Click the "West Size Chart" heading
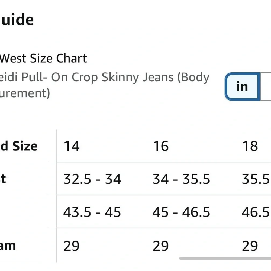 coord(43,58)
